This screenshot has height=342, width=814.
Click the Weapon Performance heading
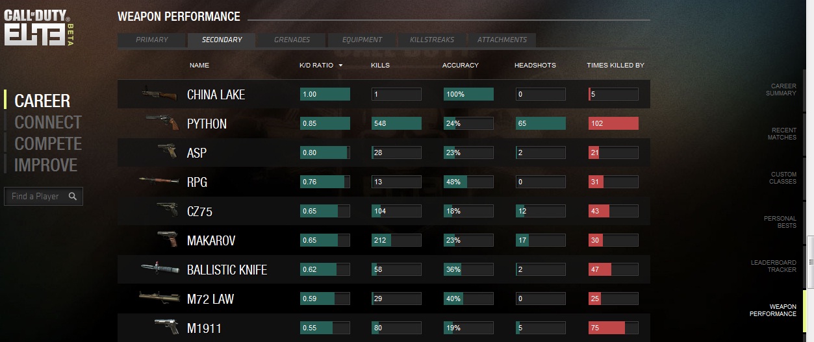coord(179,17)
